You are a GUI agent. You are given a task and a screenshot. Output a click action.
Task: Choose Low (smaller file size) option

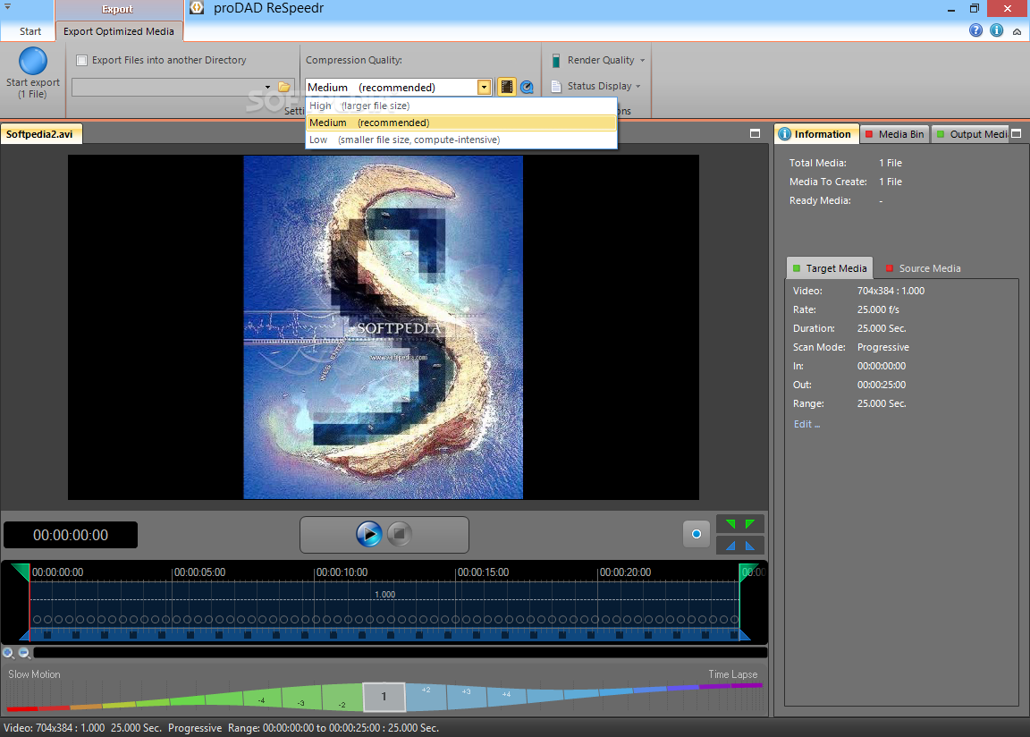click(461, 140)
